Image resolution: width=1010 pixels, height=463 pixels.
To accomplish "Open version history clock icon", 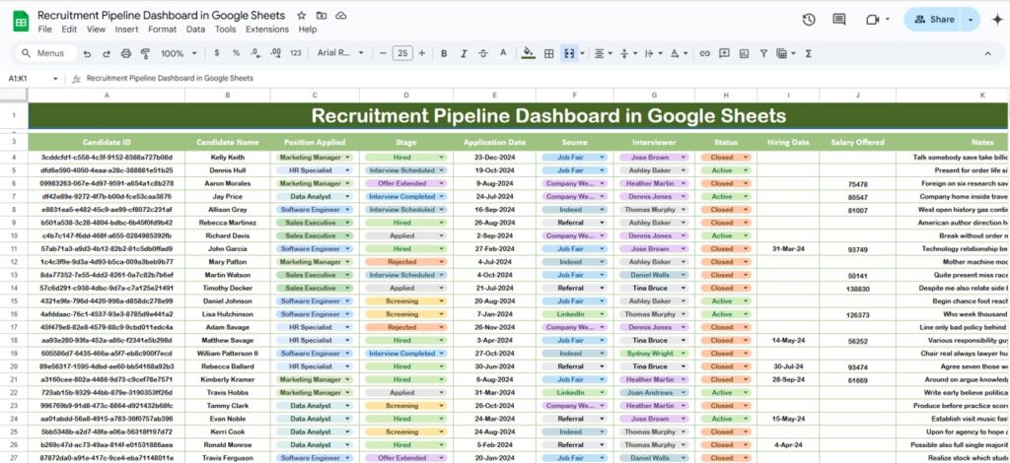I will tap(809, 20).
